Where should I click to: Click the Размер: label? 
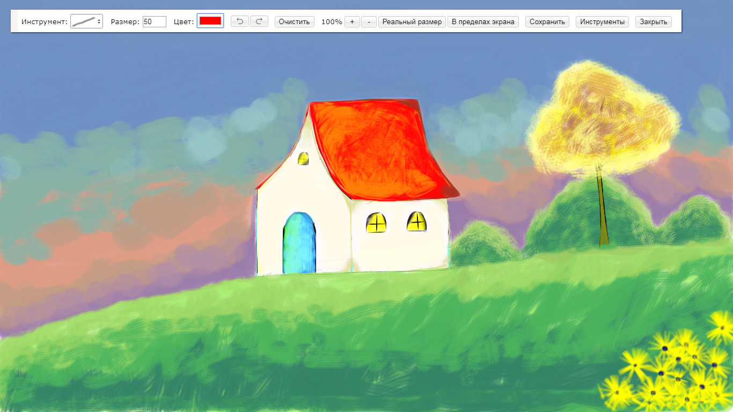125,22
